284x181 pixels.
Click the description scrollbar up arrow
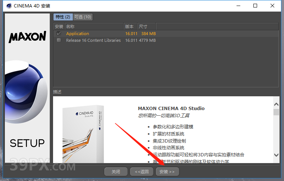point(276,104)
